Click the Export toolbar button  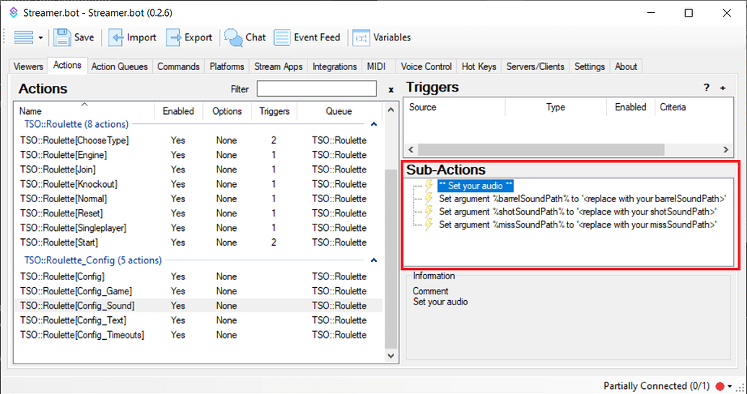point(189,37)
